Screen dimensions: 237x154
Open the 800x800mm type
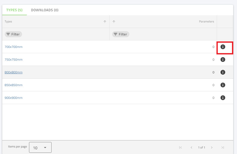(x=14, y=72)
